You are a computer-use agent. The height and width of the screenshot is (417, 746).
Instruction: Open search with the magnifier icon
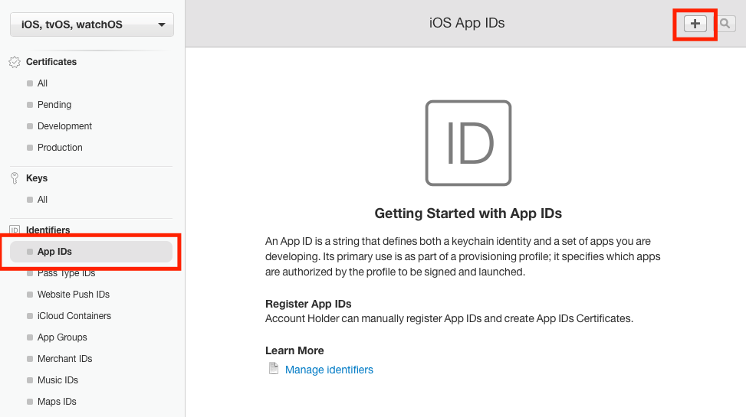[725, 24]
